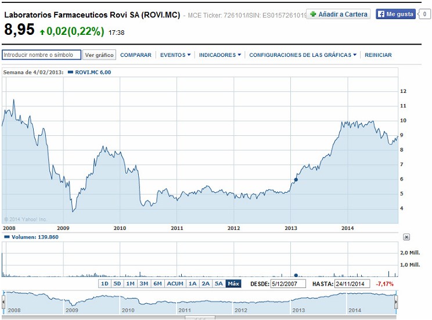
Task: Click the blue Volumen legend color swatch
Action: (7, 237)
